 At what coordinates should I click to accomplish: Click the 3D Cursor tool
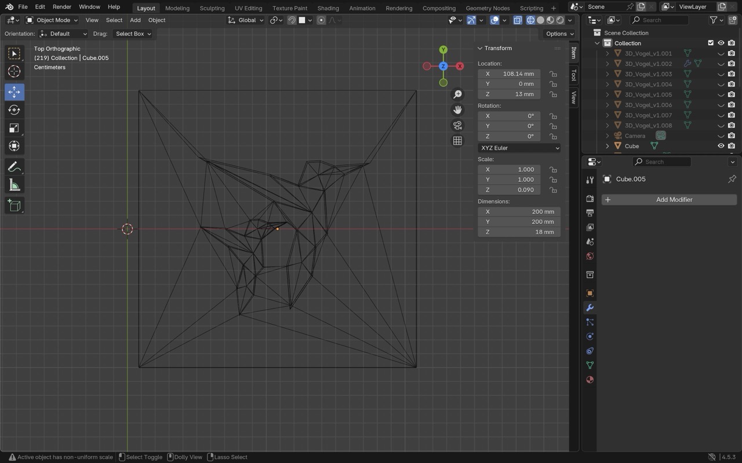point(14,71)
